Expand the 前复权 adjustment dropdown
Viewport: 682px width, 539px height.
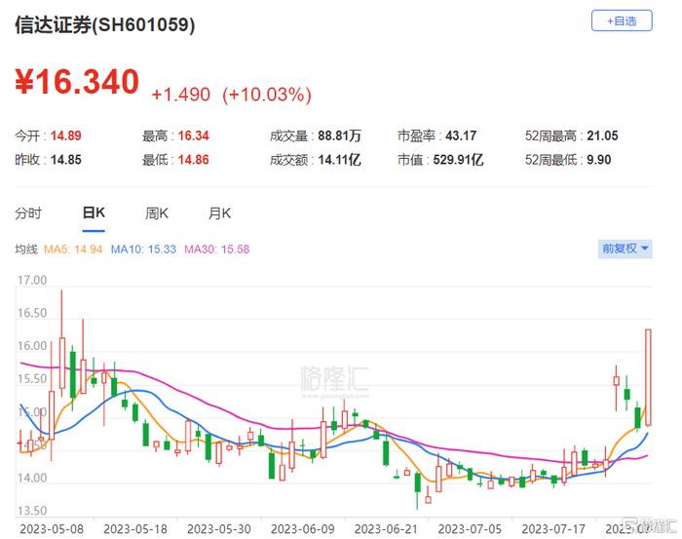[625, 249]
